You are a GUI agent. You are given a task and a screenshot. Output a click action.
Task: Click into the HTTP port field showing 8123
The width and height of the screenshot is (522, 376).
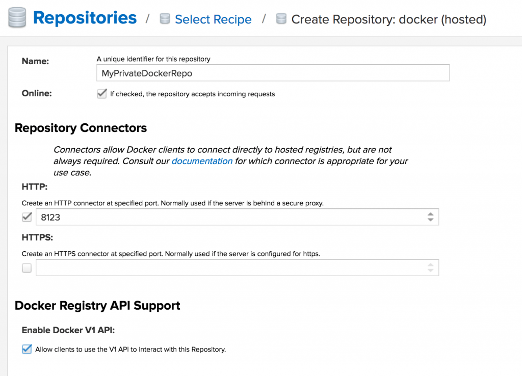click(229, 217)
